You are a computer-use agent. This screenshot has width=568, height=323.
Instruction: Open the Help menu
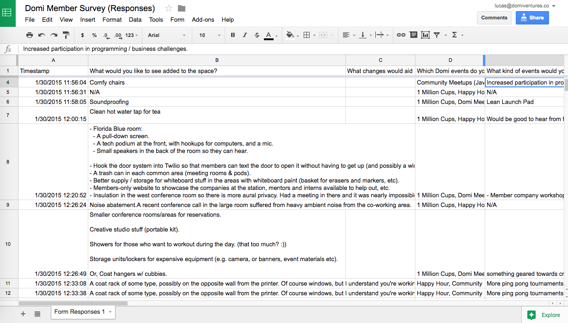228,20
